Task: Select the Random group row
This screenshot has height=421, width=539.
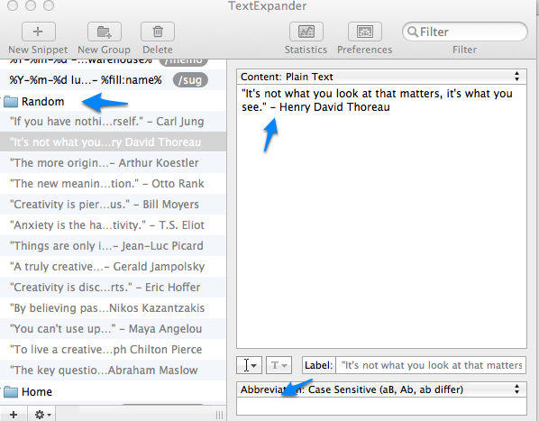Action: (x=113, y=102)
